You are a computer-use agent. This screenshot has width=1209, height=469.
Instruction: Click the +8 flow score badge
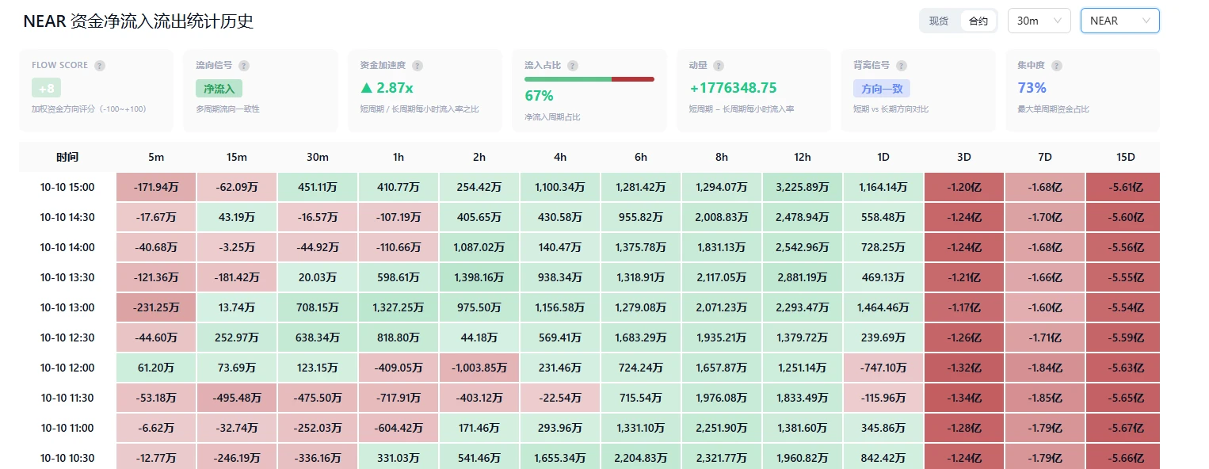click(x=46, y=88)
